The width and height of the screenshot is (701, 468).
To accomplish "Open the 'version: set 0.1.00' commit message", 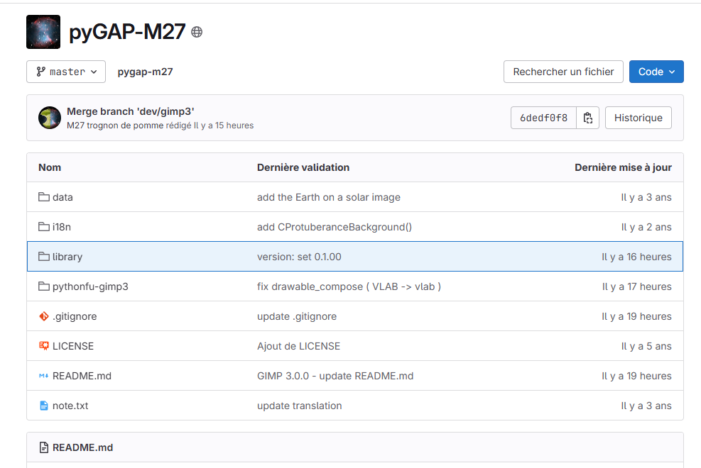I will pyautogui.click(x=298, y=257).
